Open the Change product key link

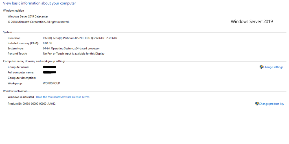[x=272, y=104]
